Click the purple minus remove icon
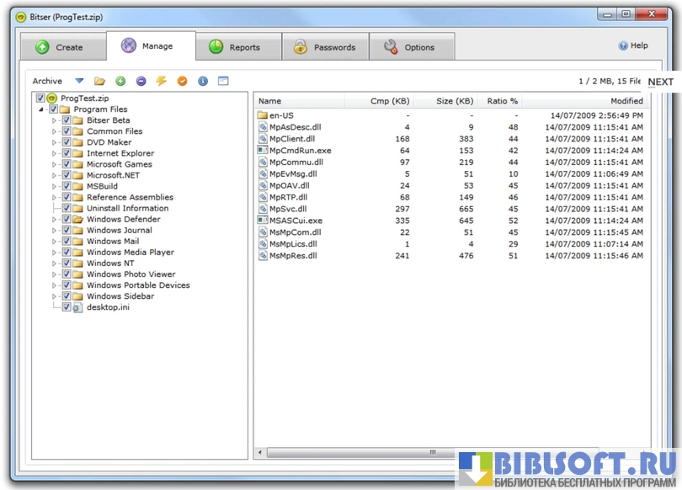This screenshot has width=682, height=490. pos(141,81)
